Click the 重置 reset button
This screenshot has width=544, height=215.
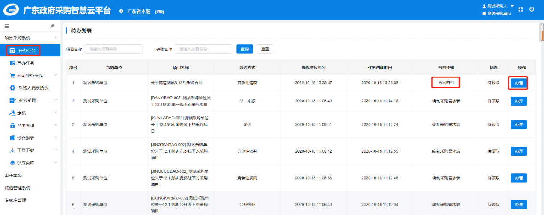(x=265, y=49)
